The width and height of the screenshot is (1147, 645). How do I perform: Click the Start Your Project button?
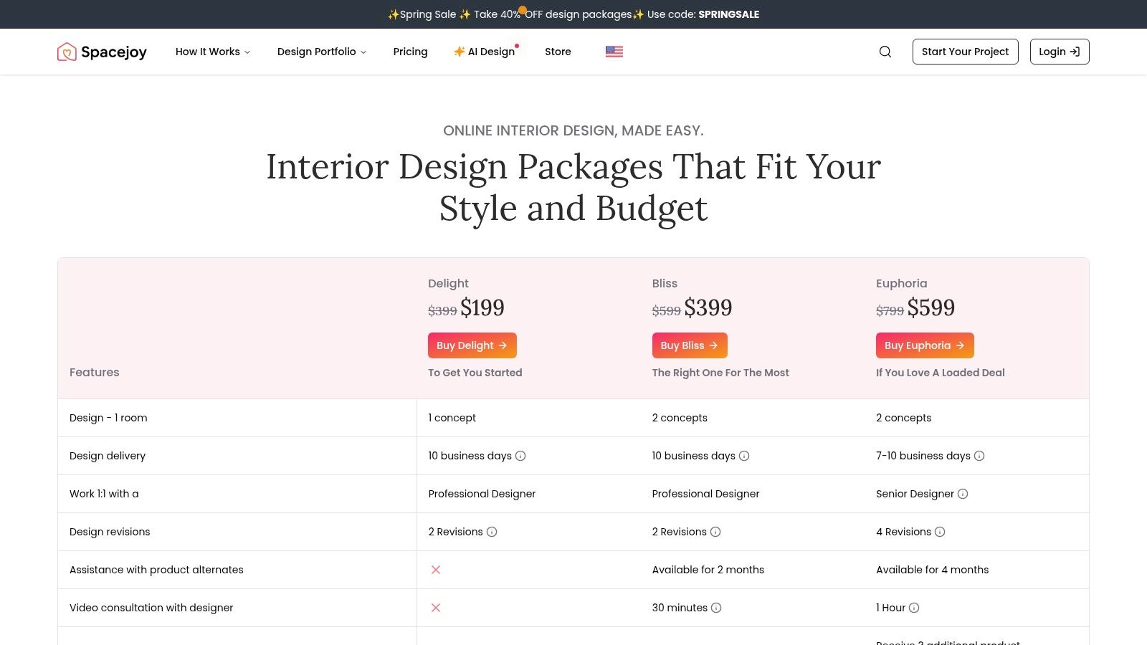click(x=965, y=52)
